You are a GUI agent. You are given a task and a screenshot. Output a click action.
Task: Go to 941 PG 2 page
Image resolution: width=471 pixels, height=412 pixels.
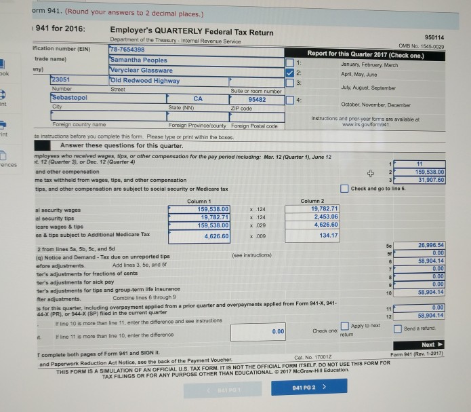(309, 387)
